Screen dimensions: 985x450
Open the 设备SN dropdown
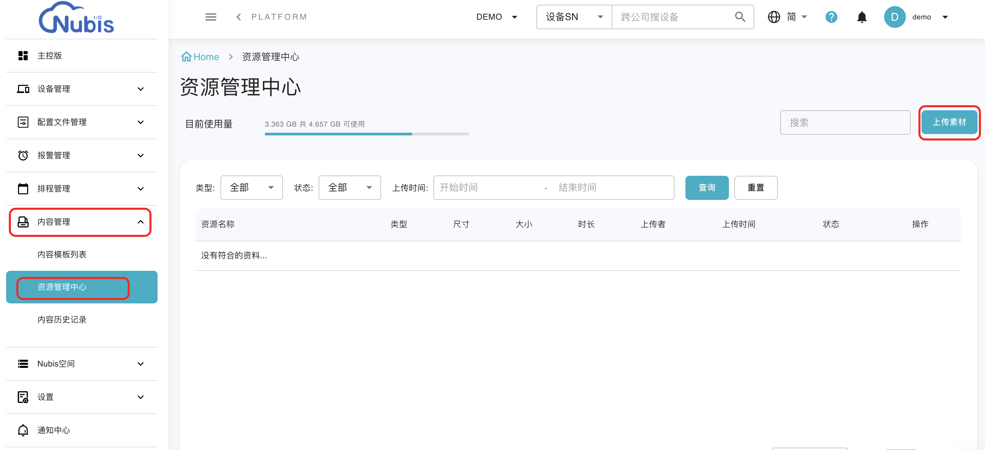(x=574, y=17)
